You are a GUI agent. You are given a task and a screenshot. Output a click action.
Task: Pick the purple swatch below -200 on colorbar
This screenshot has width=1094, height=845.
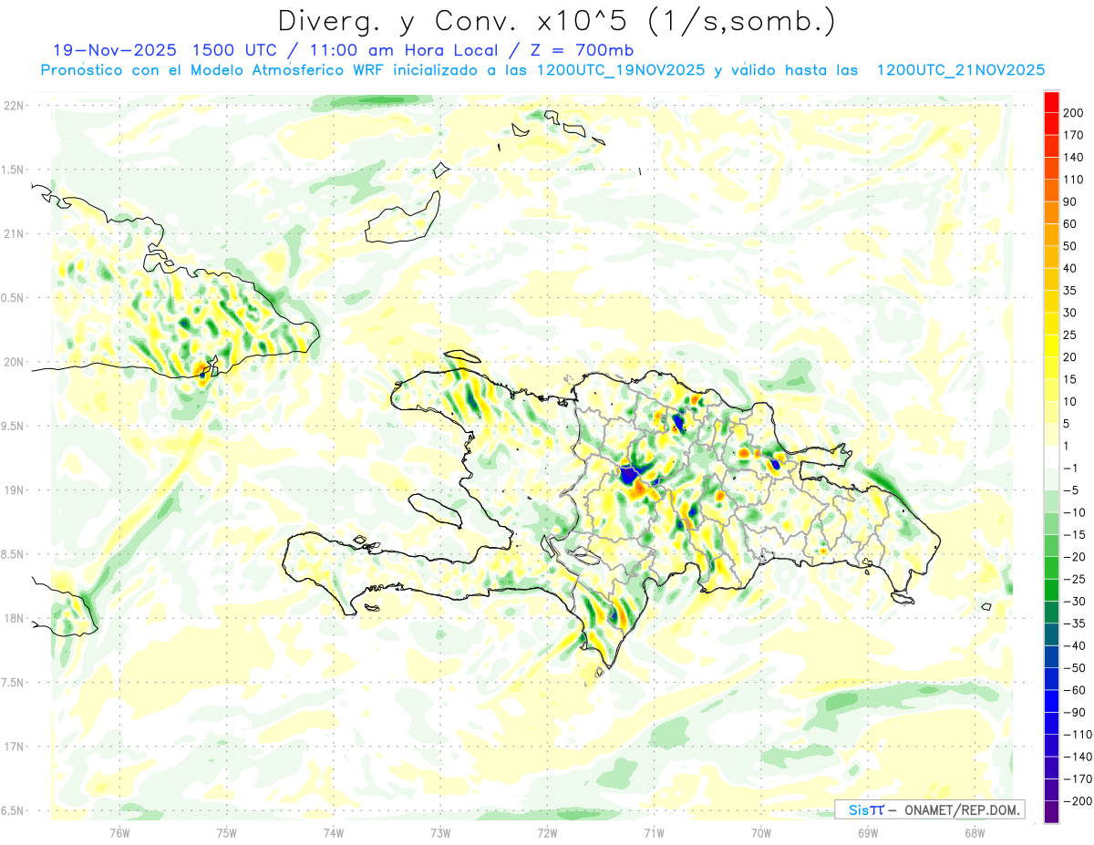click(x=1051, y=812)
